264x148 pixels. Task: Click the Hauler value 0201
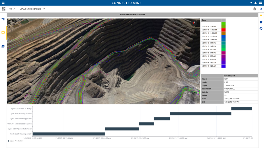(x=241, y=79)
